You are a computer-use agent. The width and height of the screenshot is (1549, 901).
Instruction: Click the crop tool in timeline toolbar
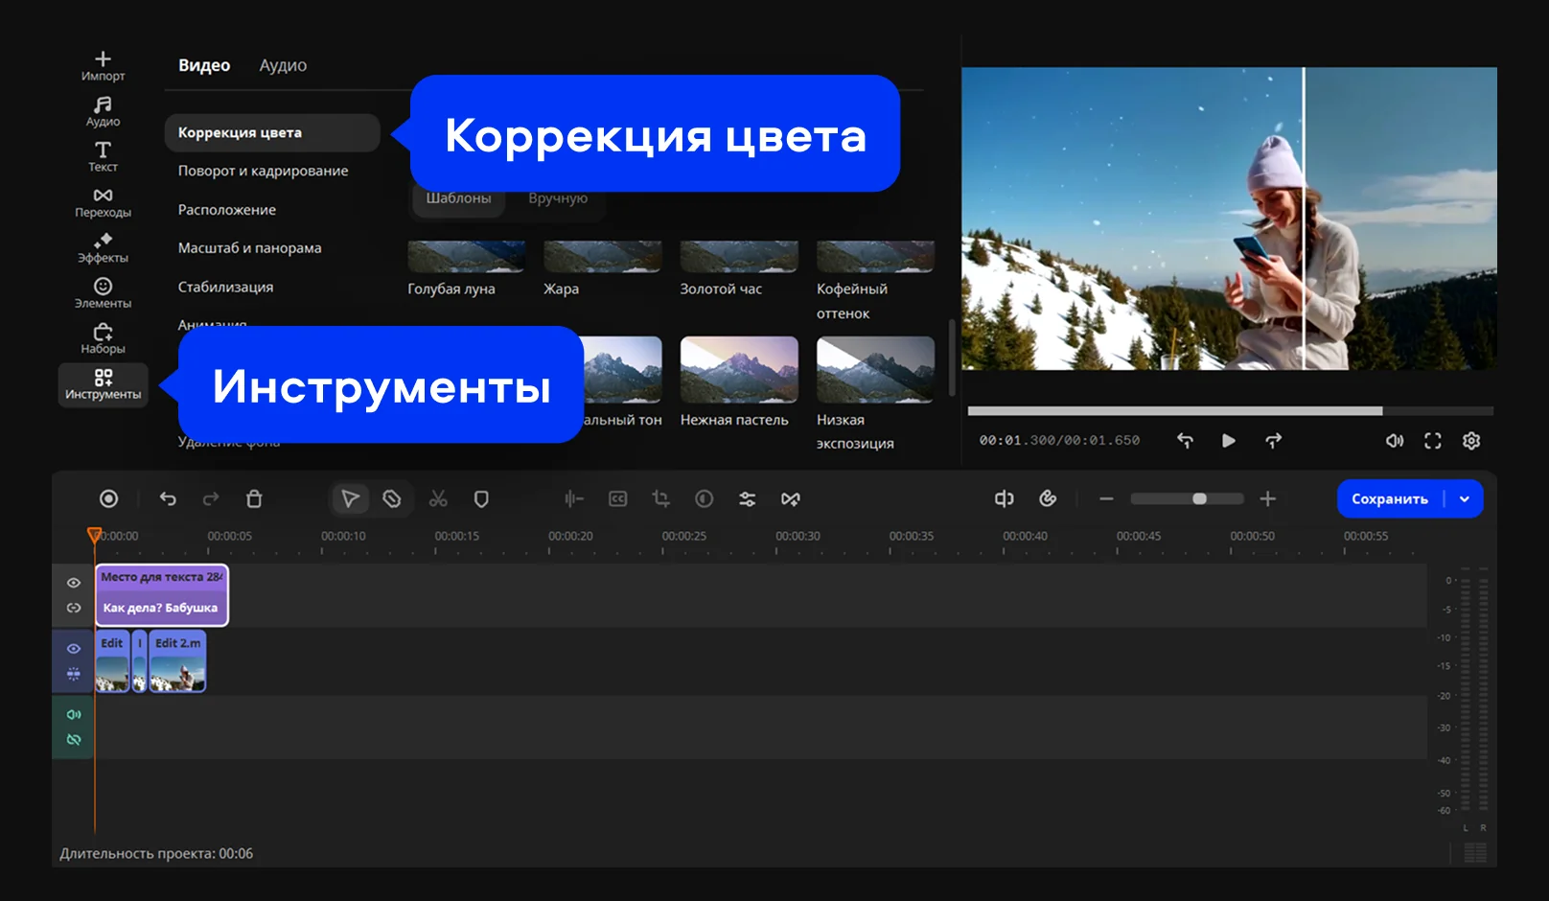click(x=660, y=498)
